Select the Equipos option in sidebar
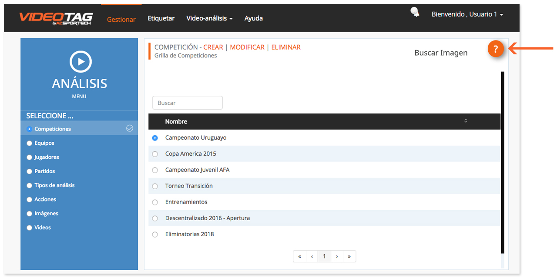This screenshot has width=557, height=278. [30, 143]
